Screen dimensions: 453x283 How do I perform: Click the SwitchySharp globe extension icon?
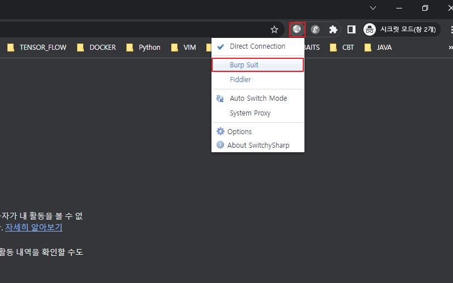coord(297,29)
